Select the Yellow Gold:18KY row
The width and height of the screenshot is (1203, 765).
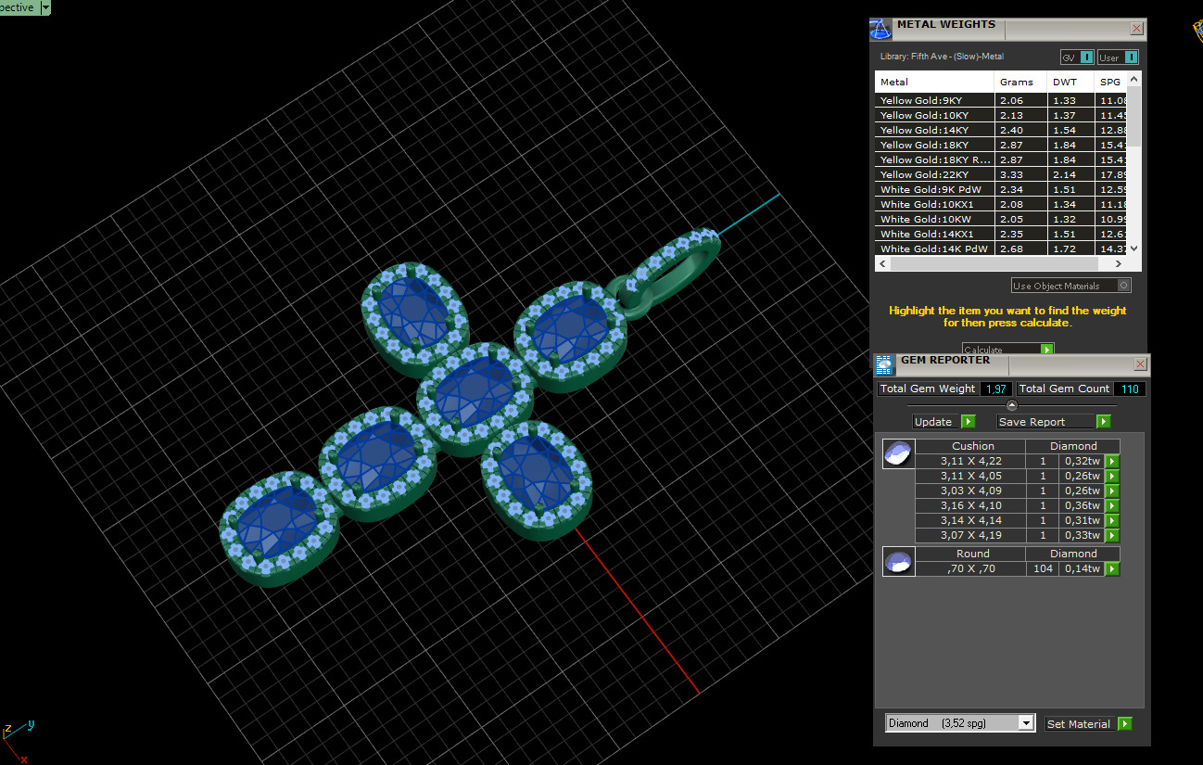click(1002, 145)
